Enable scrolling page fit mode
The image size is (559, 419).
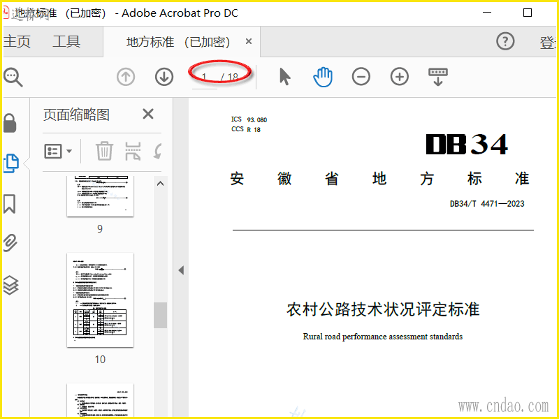click(438, 77)
